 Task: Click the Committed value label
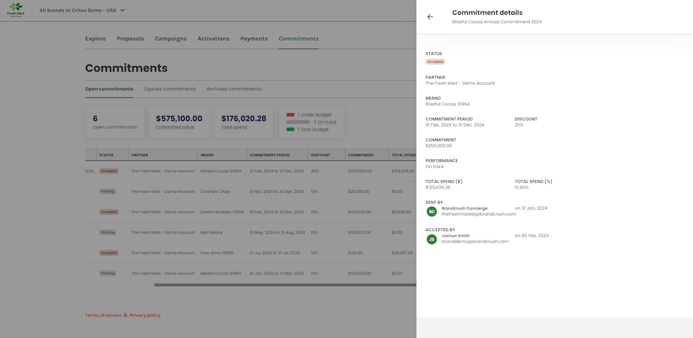(x=175, y=127)
